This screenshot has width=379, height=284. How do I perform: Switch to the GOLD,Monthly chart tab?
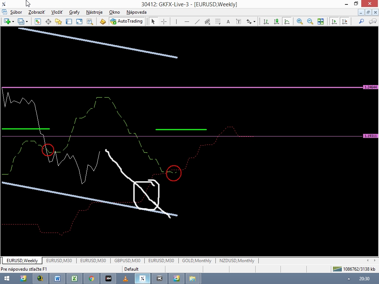[x=197, y=261]
